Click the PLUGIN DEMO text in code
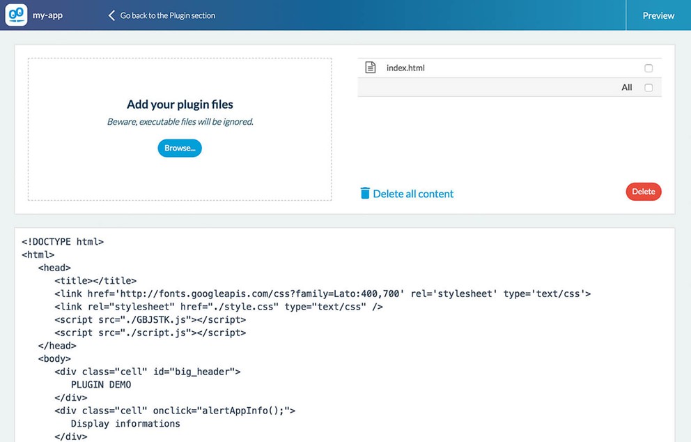 101,385
